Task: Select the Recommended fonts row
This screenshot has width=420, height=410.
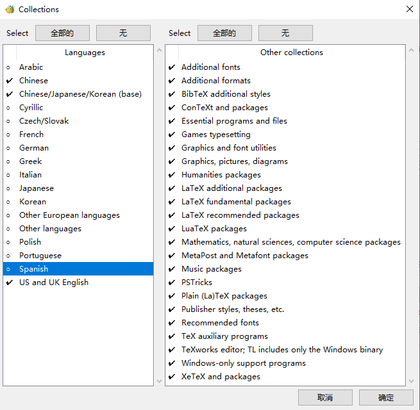Action: coord(285,323)
